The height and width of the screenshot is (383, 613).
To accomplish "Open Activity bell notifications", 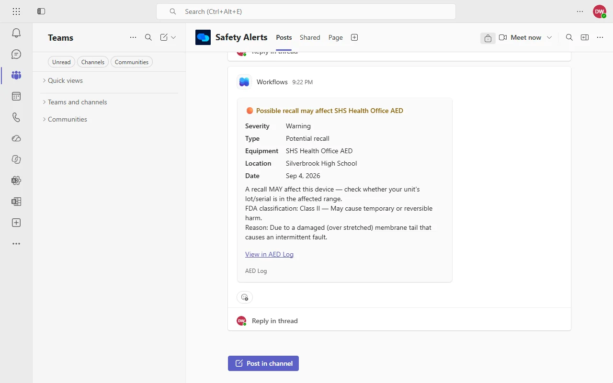I will 16,33.
